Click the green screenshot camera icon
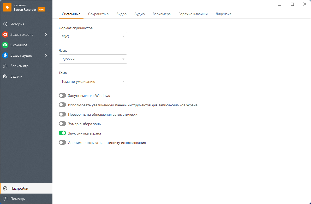 click(5, 45)
